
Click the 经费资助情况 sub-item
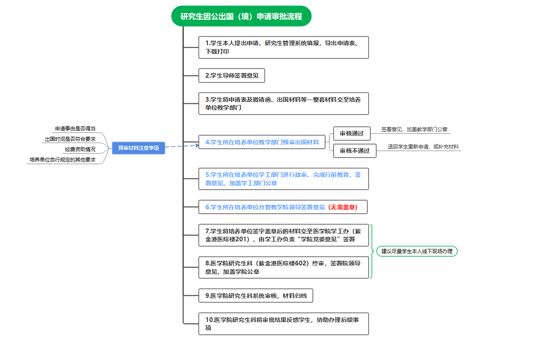[x=80, y=149]
